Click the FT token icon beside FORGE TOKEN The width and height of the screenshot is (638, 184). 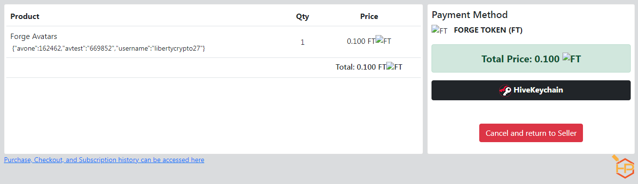coord(439,30)
